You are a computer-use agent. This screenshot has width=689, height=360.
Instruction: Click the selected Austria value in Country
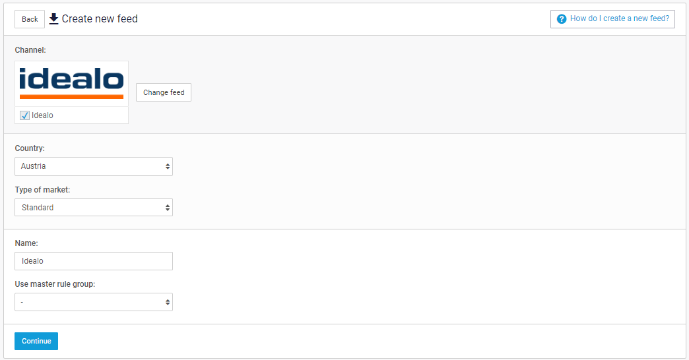point(34,166)
